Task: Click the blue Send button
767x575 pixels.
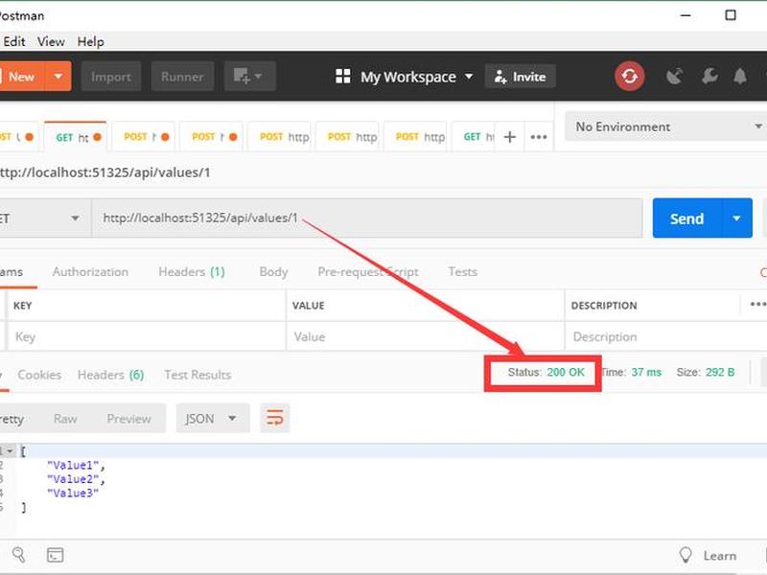Action: (687, 218)
